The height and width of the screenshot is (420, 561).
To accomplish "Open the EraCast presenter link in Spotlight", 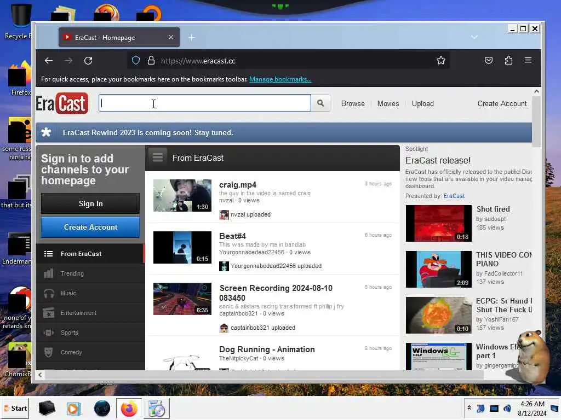I will tap(454, 196).
